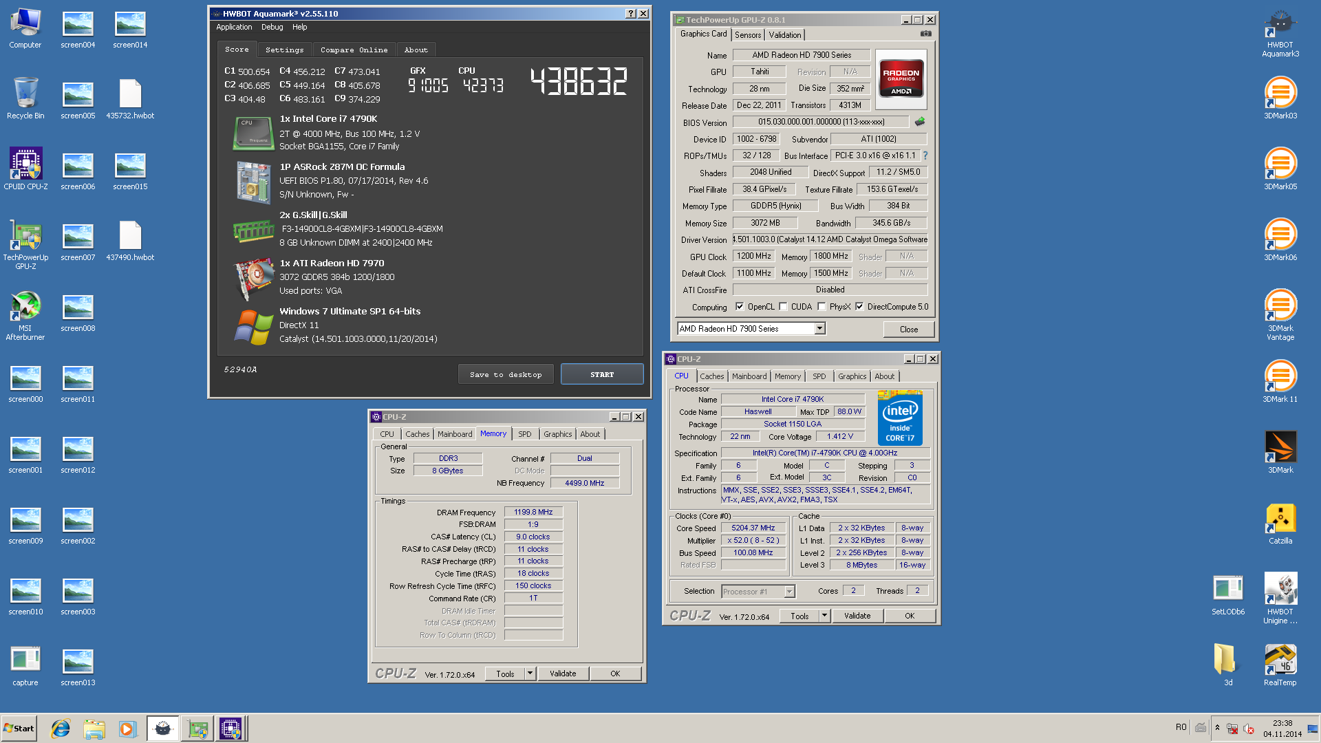Launch Catzilla desktop shortcut
Image resolution: width=1321 pixels, height=743 pixels.
pyautogui.click(x=1280, y=524)
